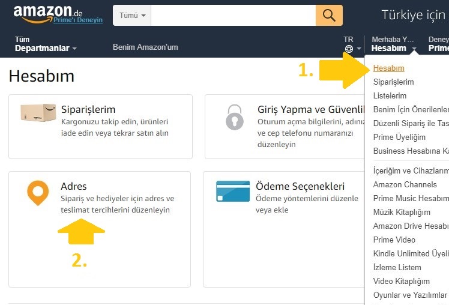Open the Giriş Yapma ve Güvenlik card title
Screen dimensions: 449x305
click(311, 109)
